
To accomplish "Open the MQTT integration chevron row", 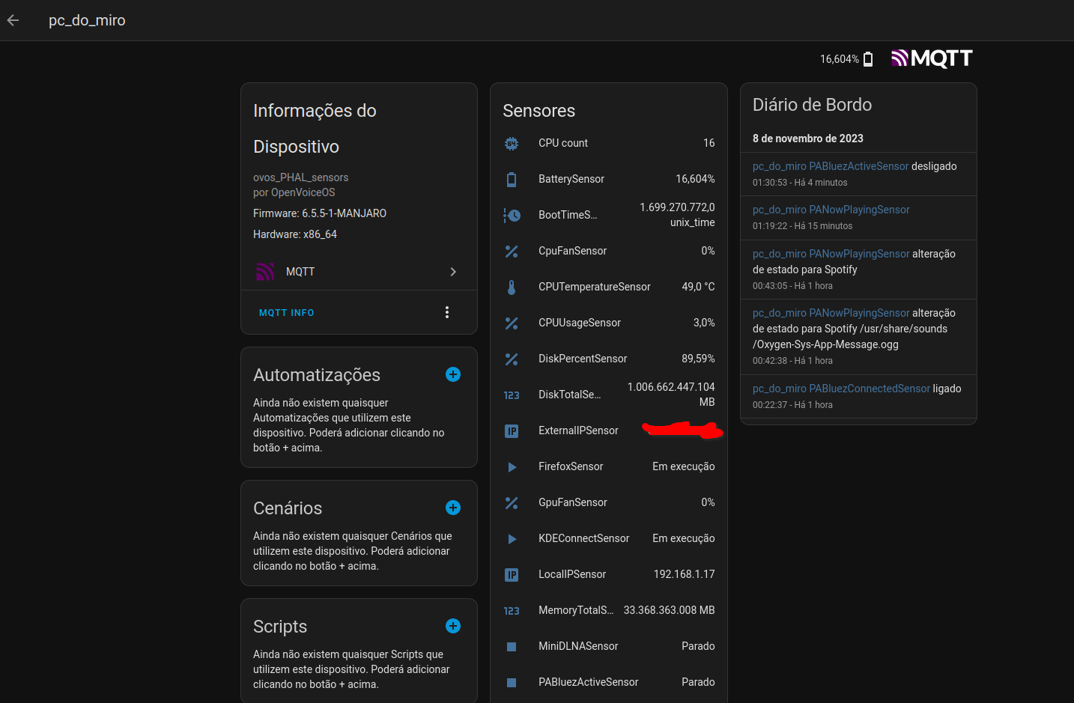I will (359, 272).
